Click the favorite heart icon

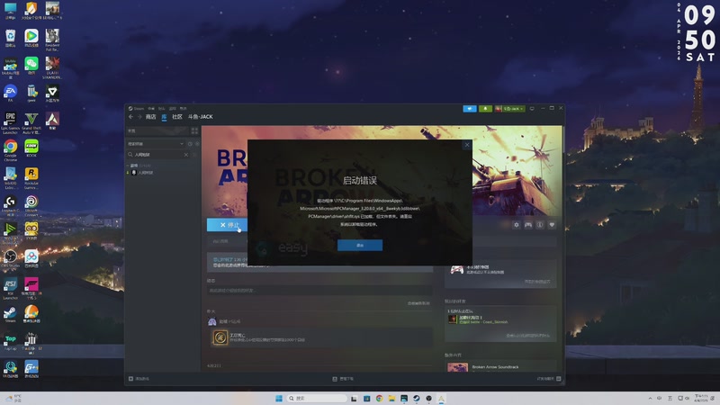pyautogui.click(x=552, y=225)
